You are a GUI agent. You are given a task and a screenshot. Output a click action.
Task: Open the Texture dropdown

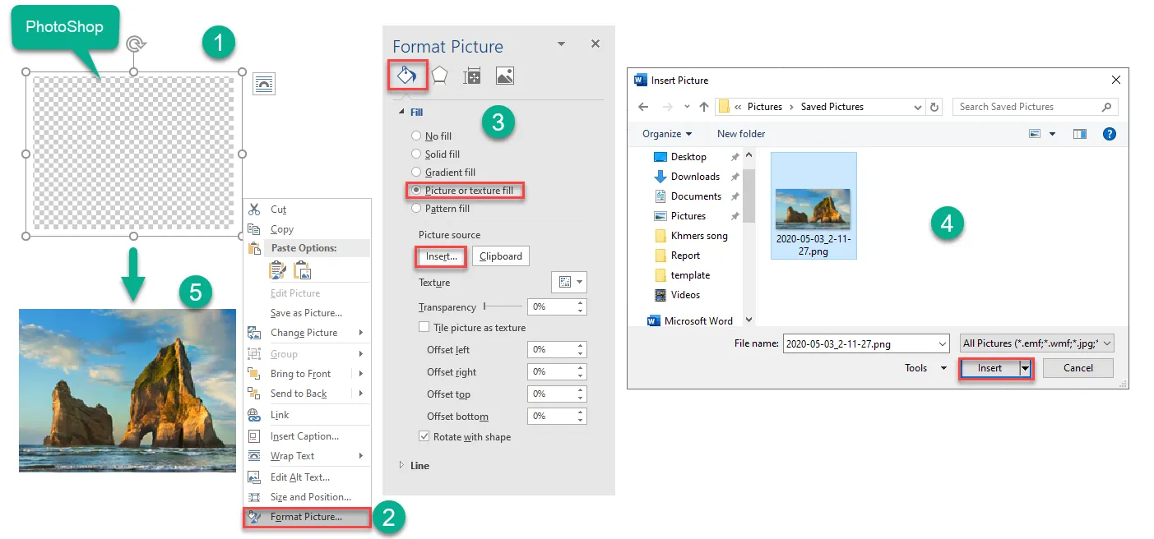click(x=568, y=282)
